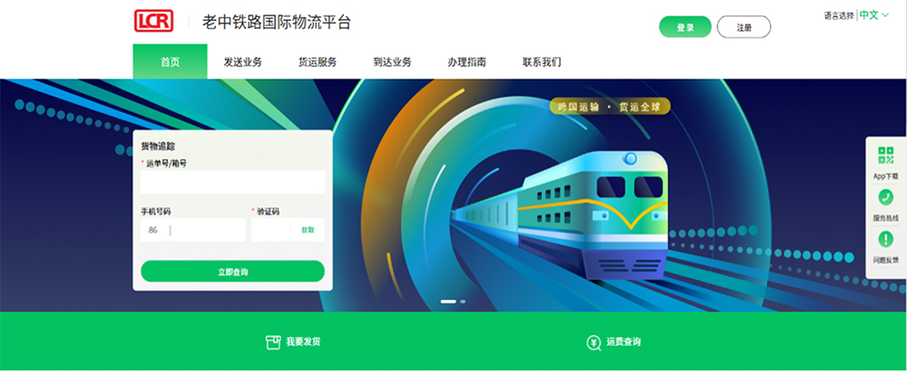Open the 发送业务 menu
This screenshot has height=371, width=907.
pos(243,62)
